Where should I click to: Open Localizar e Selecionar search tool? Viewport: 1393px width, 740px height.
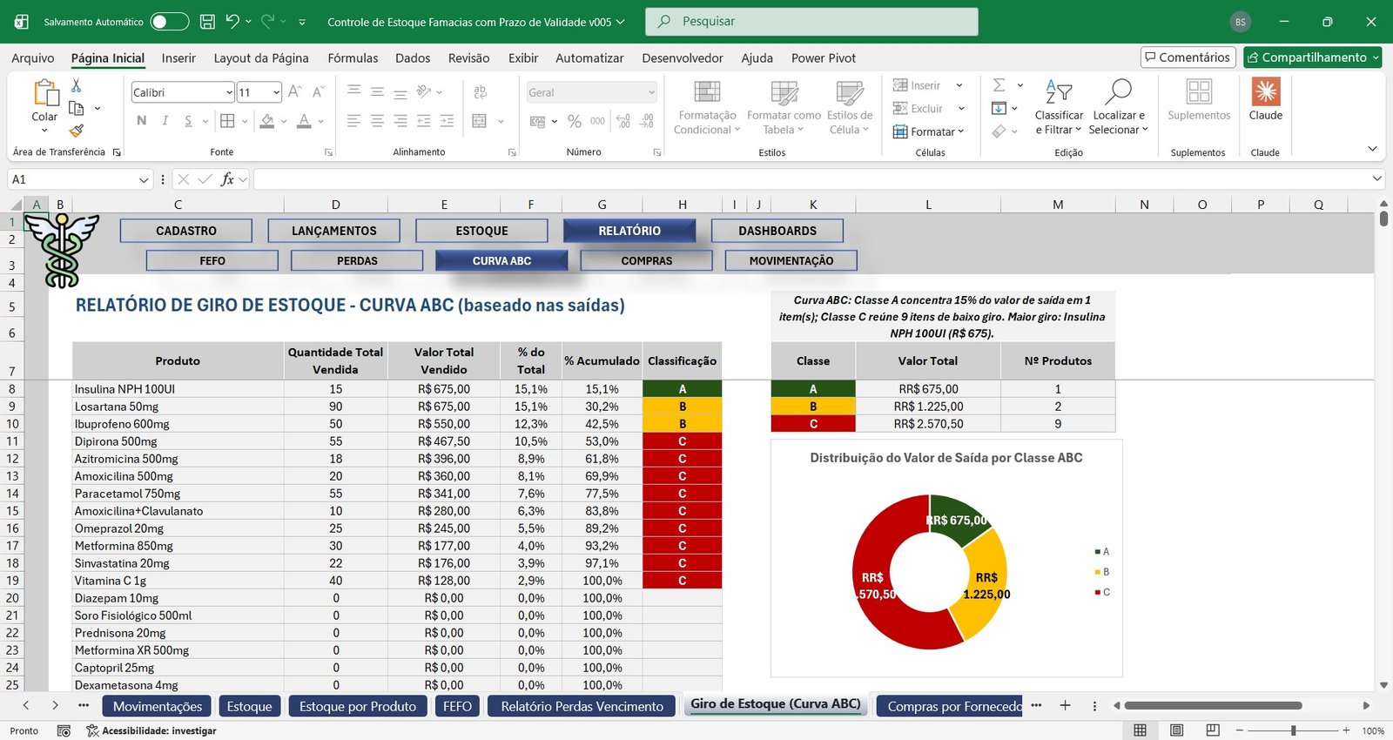1119,107
